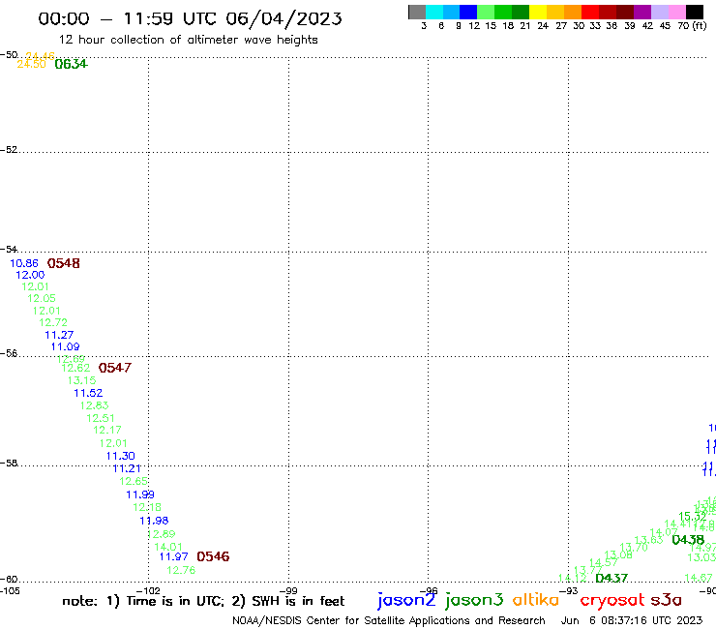
Task: Click the bright red swatch in the color scale
Action: (590, 12)
